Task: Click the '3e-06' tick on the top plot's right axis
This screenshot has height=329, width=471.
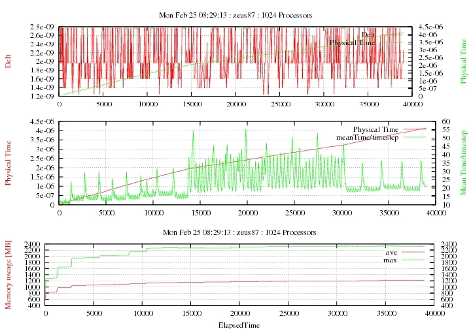Action: click(428, 50)
